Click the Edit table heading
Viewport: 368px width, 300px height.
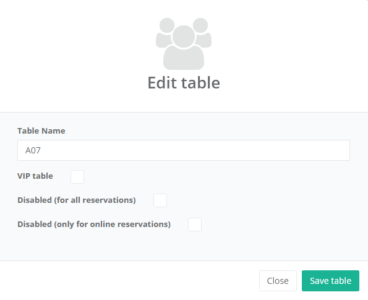click(184, 83)
